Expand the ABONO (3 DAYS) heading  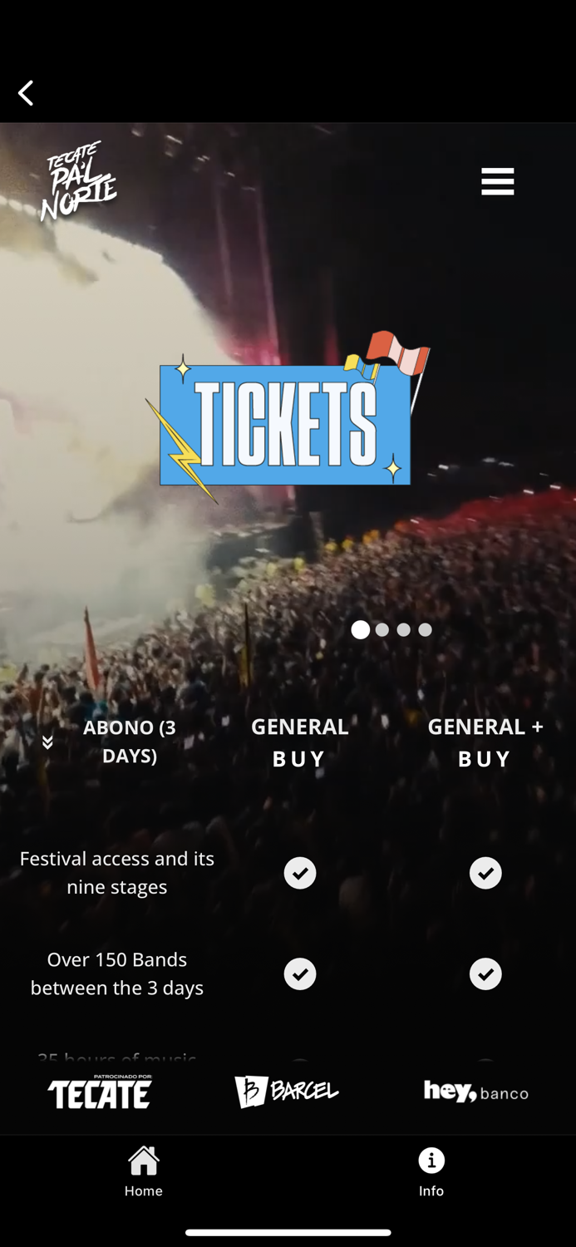tap(130, 742)
